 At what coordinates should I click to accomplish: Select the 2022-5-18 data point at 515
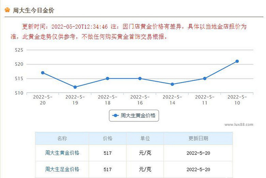pos(107,78)
